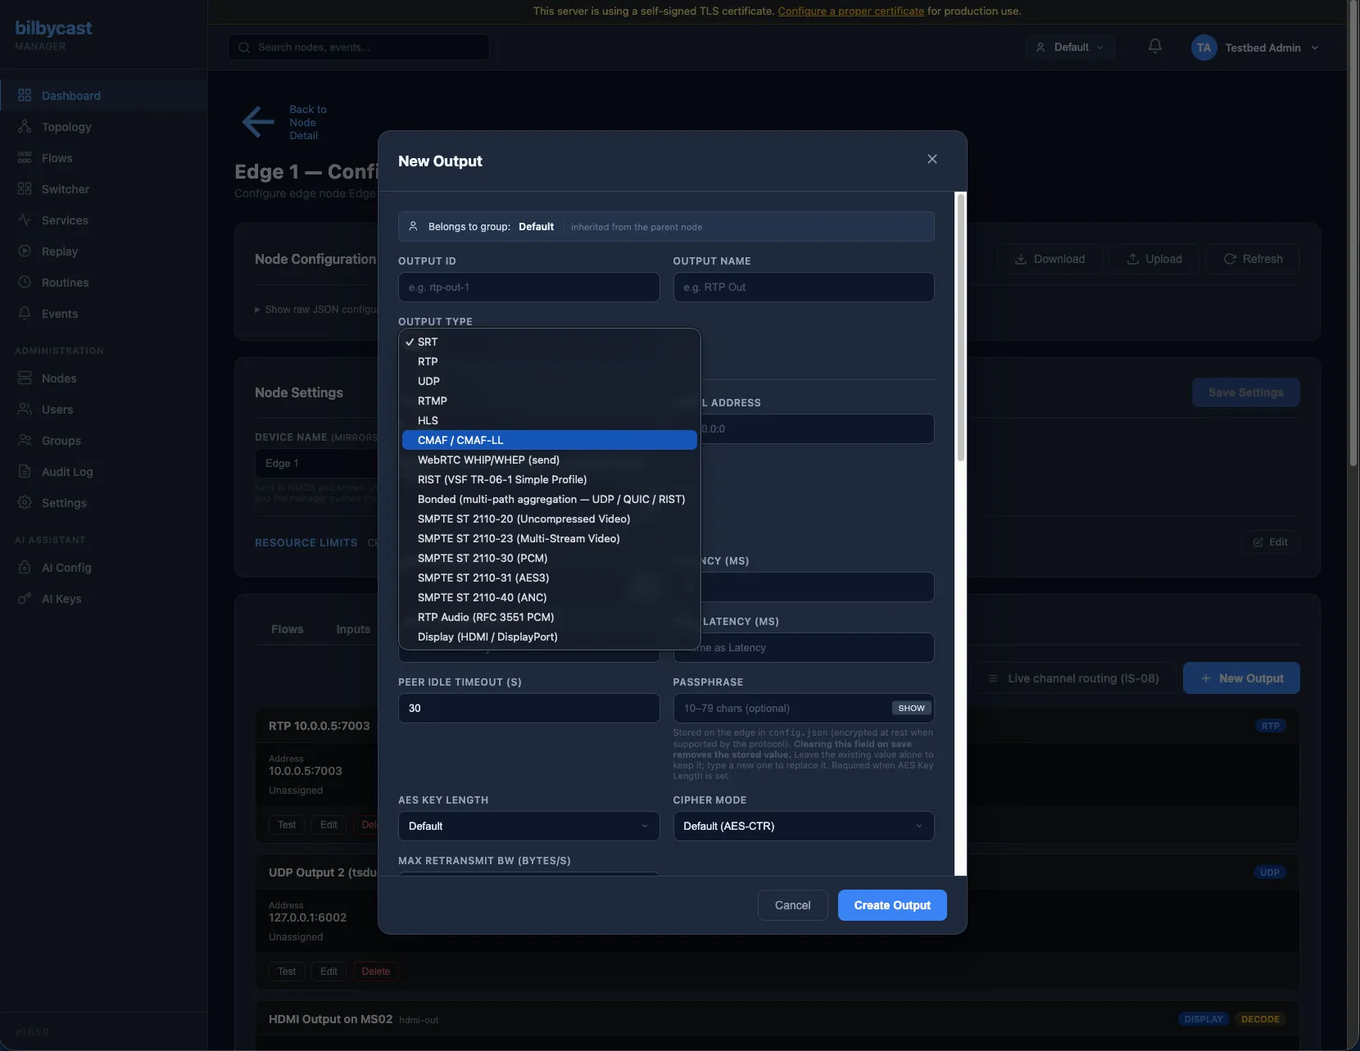
Task: Click the Peer Idle Timeout field
Action: point(528,708)
